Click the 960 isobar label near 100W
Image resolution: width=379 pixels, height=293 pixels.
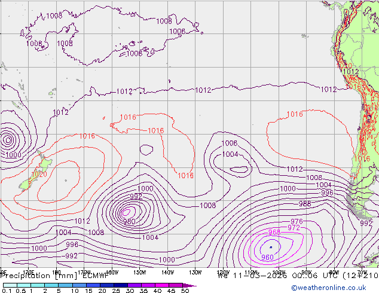pyautogui.click(x=267, y=257)
